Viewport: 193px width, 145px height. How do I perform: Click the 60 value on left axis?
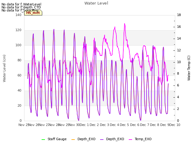pos(19,75)
